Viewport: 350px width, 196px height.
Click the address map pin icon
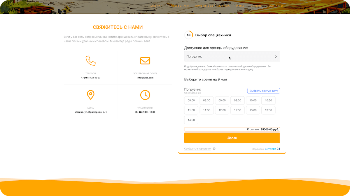click(x=90, y=95)
